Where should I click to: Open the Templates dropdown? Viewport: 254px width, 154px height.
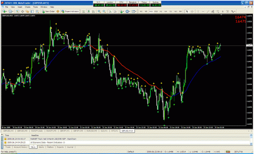(x=134, y=11)
